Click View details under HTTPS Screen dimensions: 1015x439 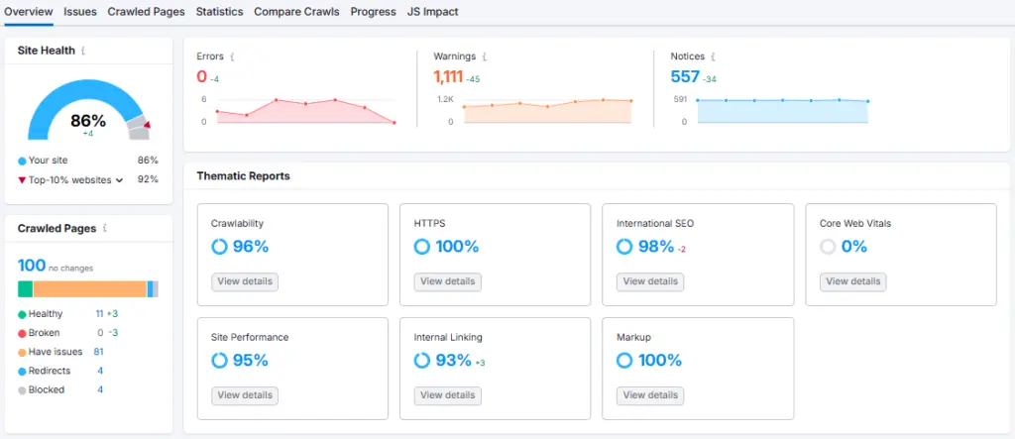click(x=447, y=281)
